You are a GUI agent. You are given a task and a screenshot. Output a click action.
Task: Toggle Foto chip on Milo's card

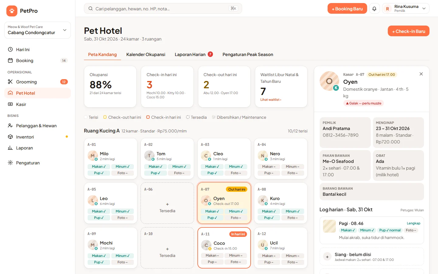click(x=123, y=173)
